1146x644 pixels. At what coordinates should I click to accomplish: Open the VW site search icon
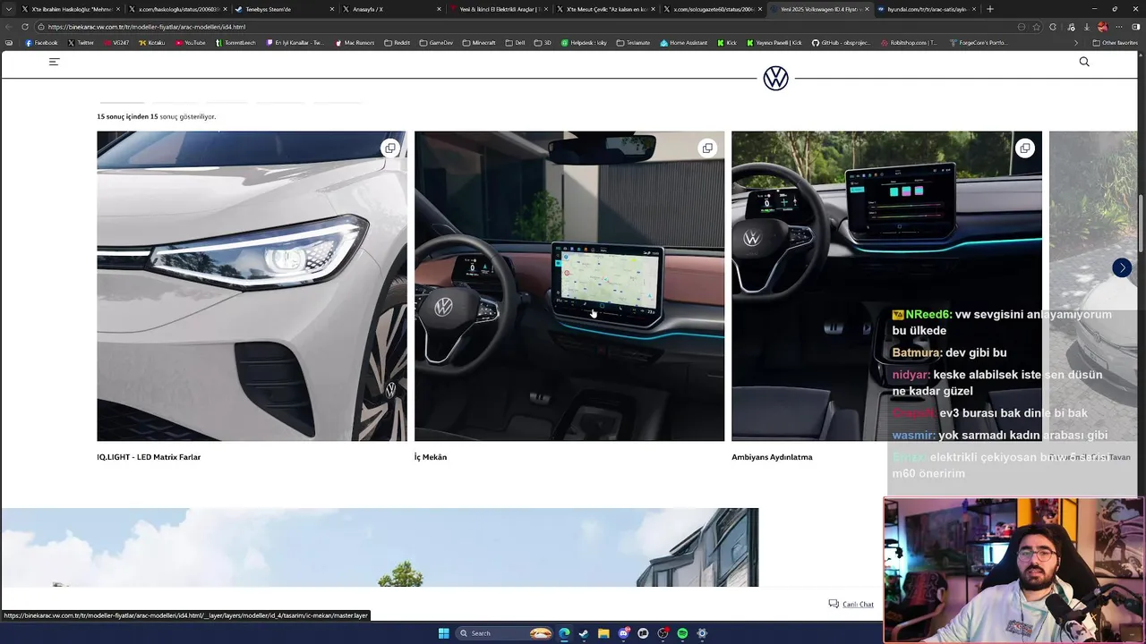pos(1084,62)
